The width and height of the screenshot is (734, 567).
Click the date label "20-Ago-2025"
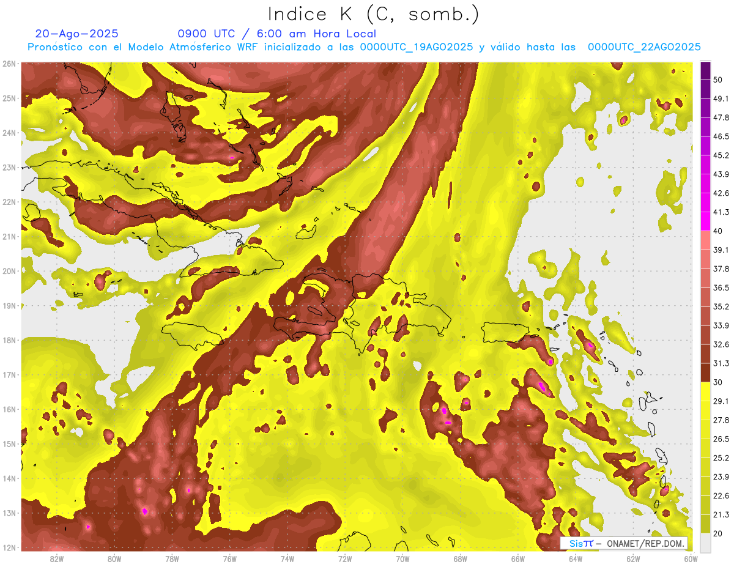click(77, 34)
